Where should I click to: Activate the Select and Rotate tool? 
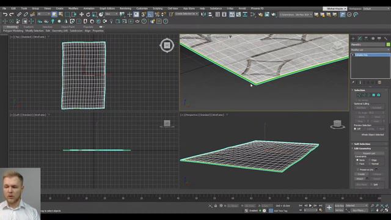coord(88,15)
